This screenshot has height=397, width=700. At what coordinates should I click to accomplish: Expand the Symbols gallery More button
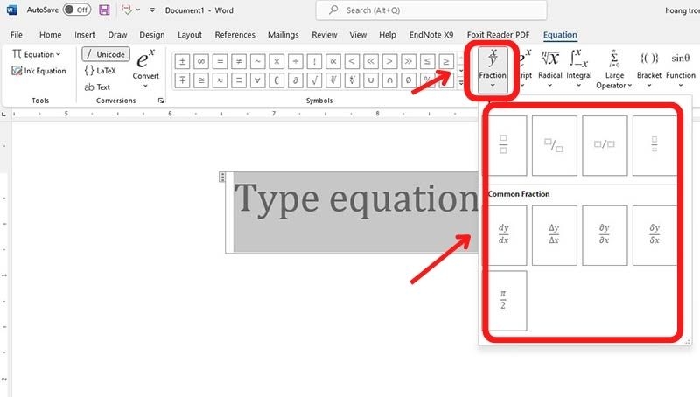(x=461, y=82)
